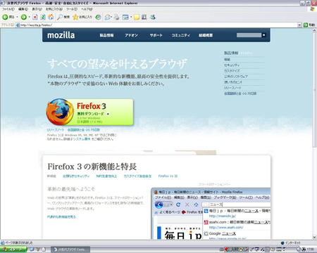Open the ファイル (File) menu
The width and height of the screenshot is (317, 253).
(8, 9)
